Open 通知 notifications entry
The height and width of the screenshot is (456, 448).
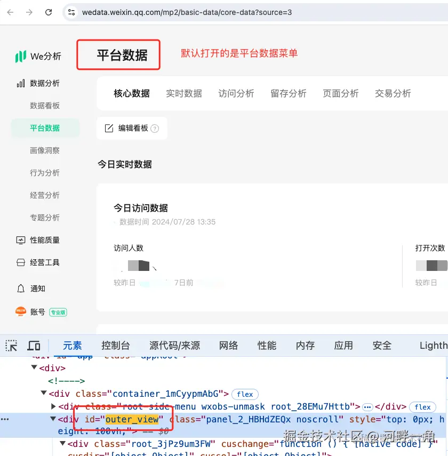[x=37, y=289]
